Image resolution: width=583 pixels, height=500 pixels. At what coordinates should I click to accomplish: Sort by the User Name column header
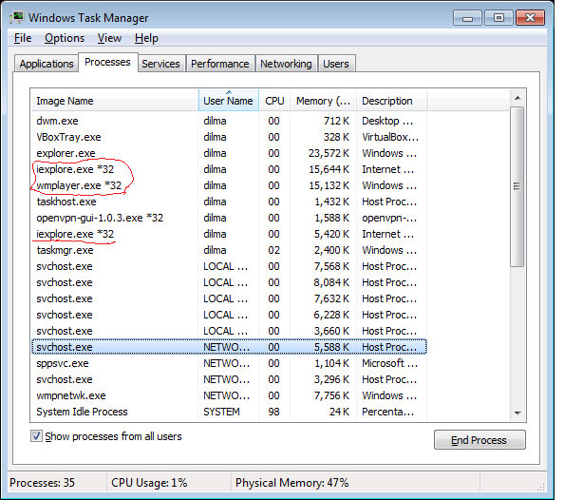[x=228, y=101]
